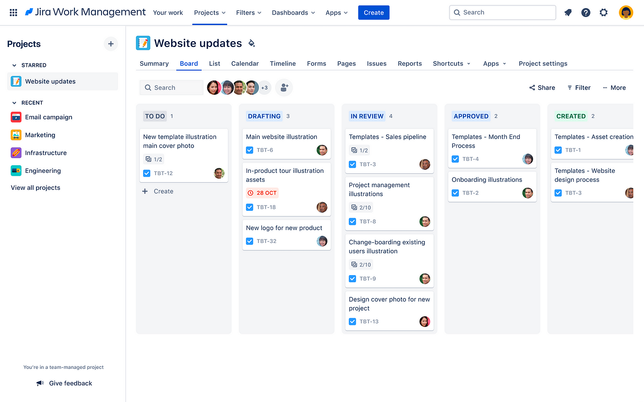The height and width of the screenshot is (402, 644).
Task: Click the IN REVIEW column header
Action: coord(367,116)
